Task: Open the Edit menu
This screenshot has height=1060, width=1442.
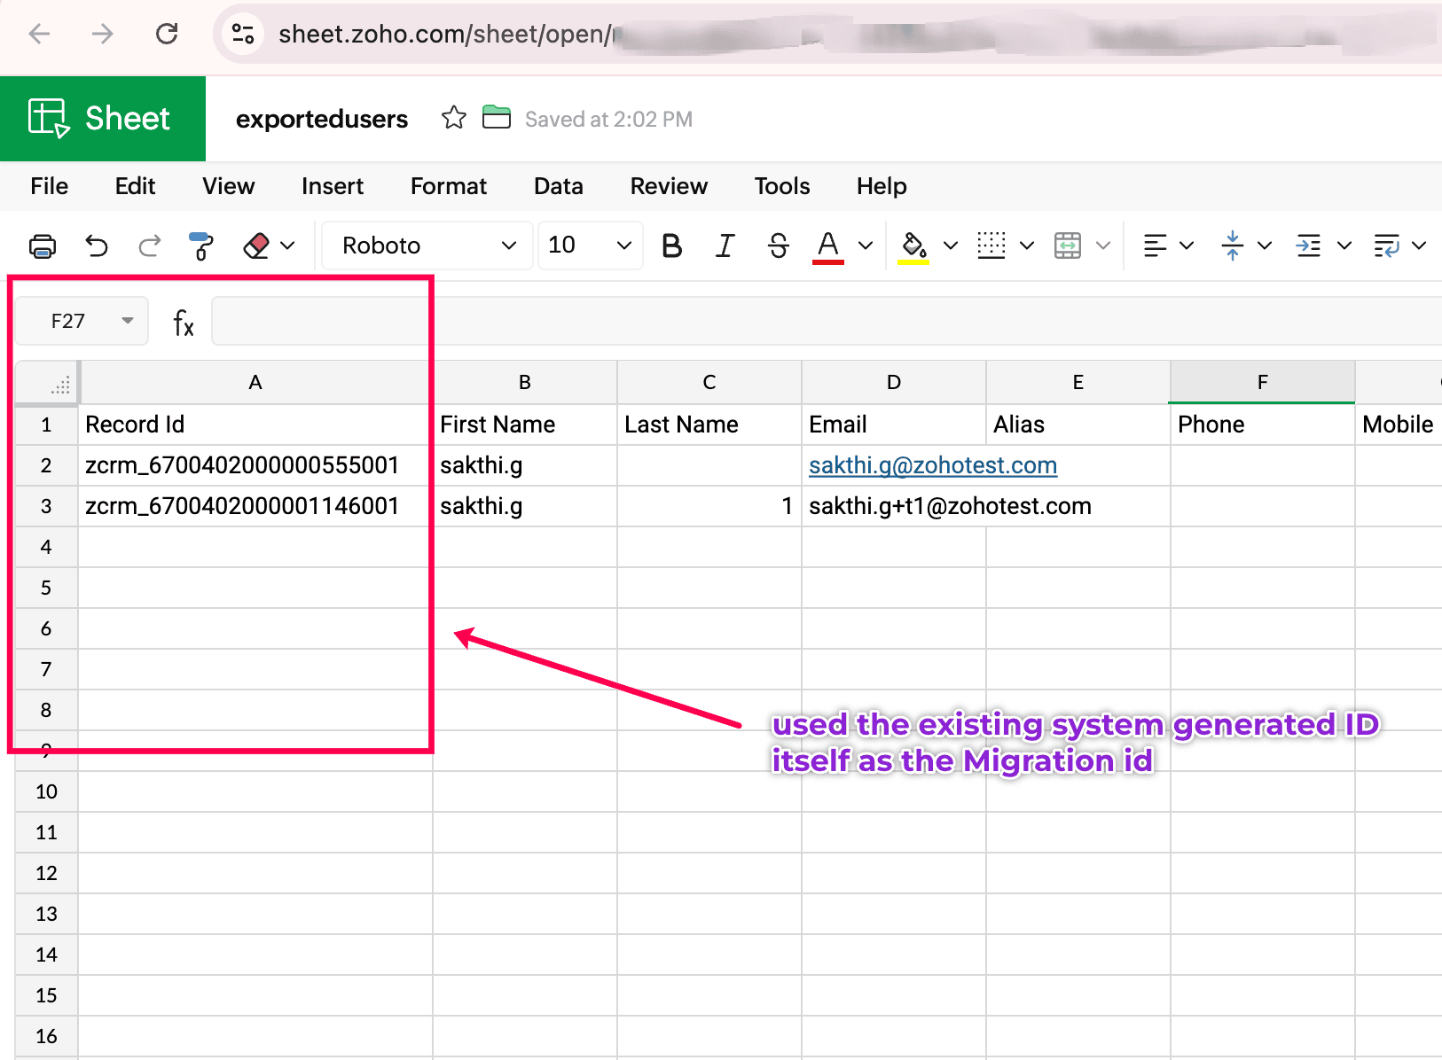Action: click(x=136, y=186)
